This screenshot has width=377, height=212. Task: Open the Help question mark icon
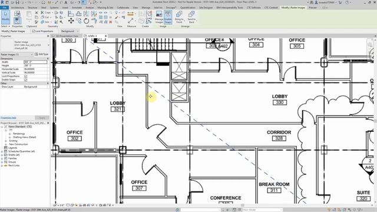pos(347,2)
